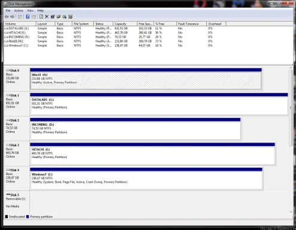The height and width of the screenshot is (230, 296).
Task: Select the HITACHI (E:) volume name in list
Action: click(17, 33)
